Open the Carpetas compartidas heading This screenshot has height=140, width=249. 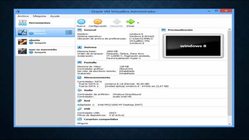(x=101, y=119)
